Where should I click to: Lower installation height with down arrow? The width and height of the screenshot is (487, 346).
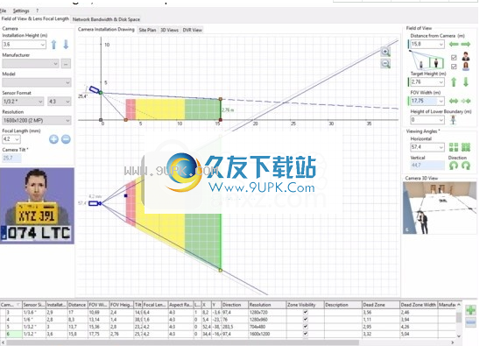click(66, 45)
